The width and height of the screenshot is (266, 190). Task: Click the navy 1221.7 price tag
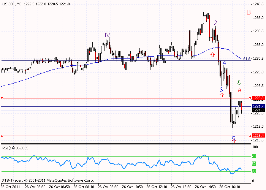click(258, 106)
